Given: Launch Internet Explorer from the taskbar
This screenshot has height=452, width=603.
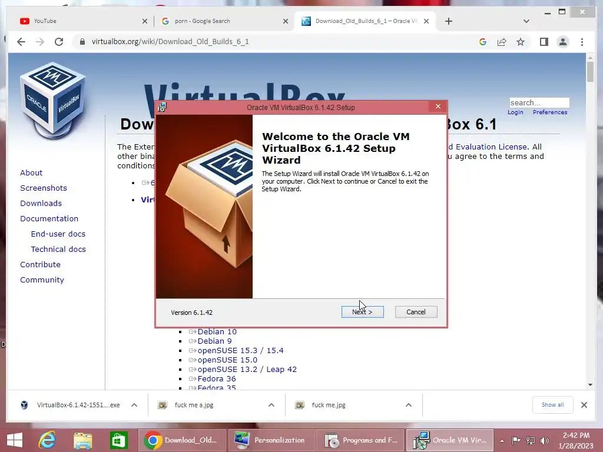Looking at the screenshot, I should coord(47,440).
